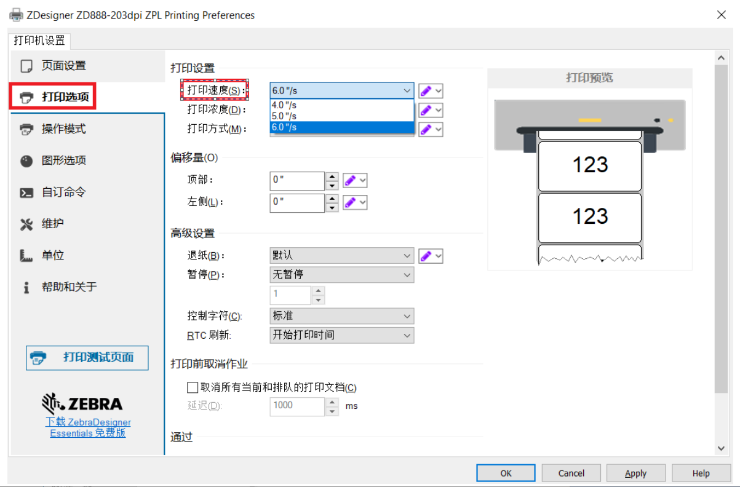Click the 打印测试页面 print test page button
The height and width of the screenshot is (487, 740).
coord(87,358)
